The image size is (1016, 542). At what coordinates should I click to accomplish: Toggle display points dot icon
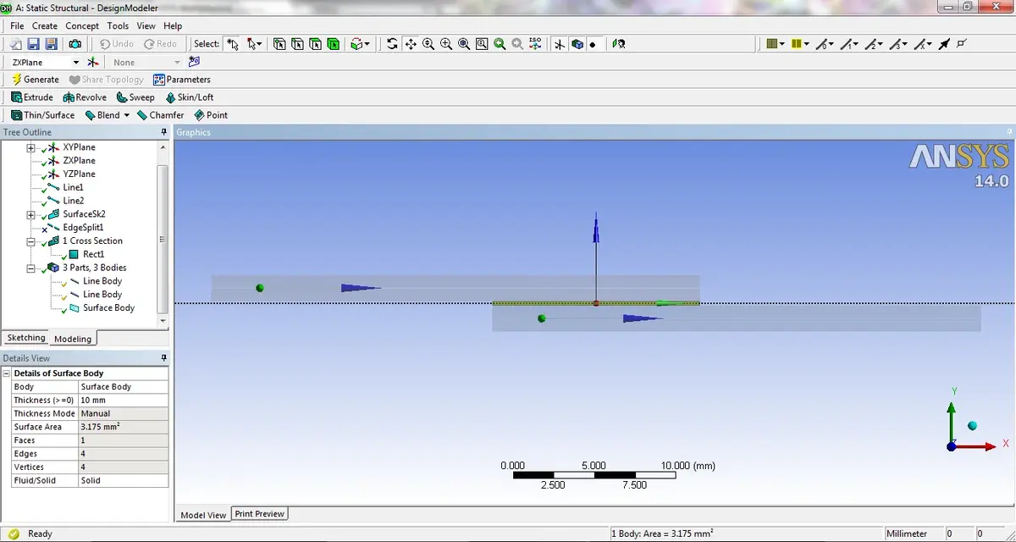click(593, 44)
